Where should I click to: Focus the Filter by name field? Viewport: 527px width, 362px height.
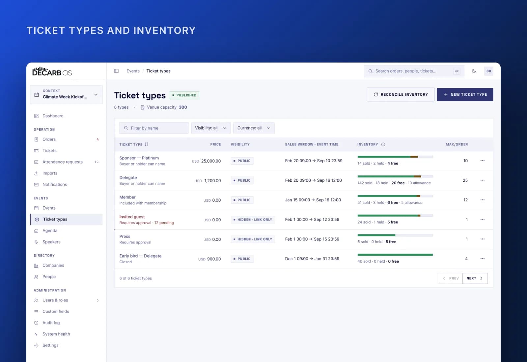[154, 128]
